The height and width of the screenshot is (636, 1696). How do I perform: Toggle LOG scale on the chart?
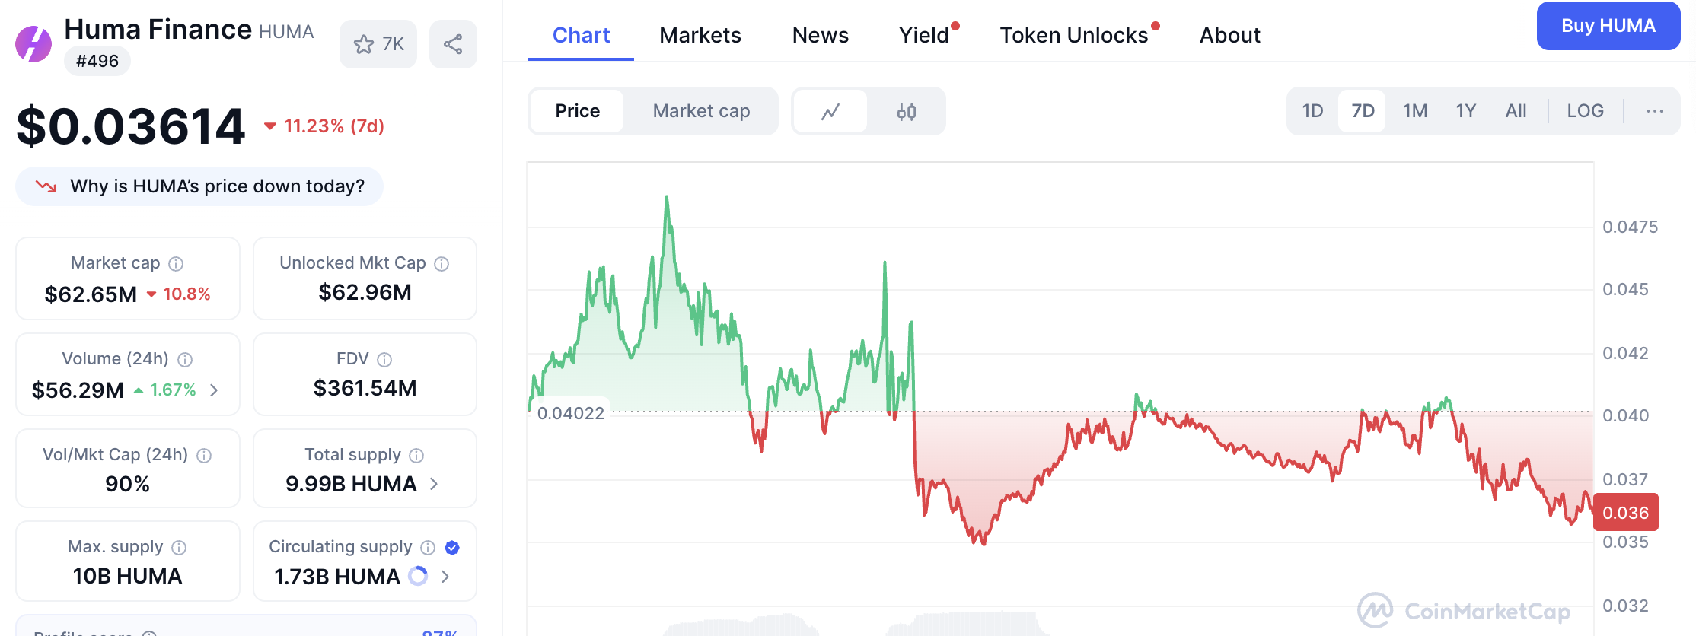1585,110
